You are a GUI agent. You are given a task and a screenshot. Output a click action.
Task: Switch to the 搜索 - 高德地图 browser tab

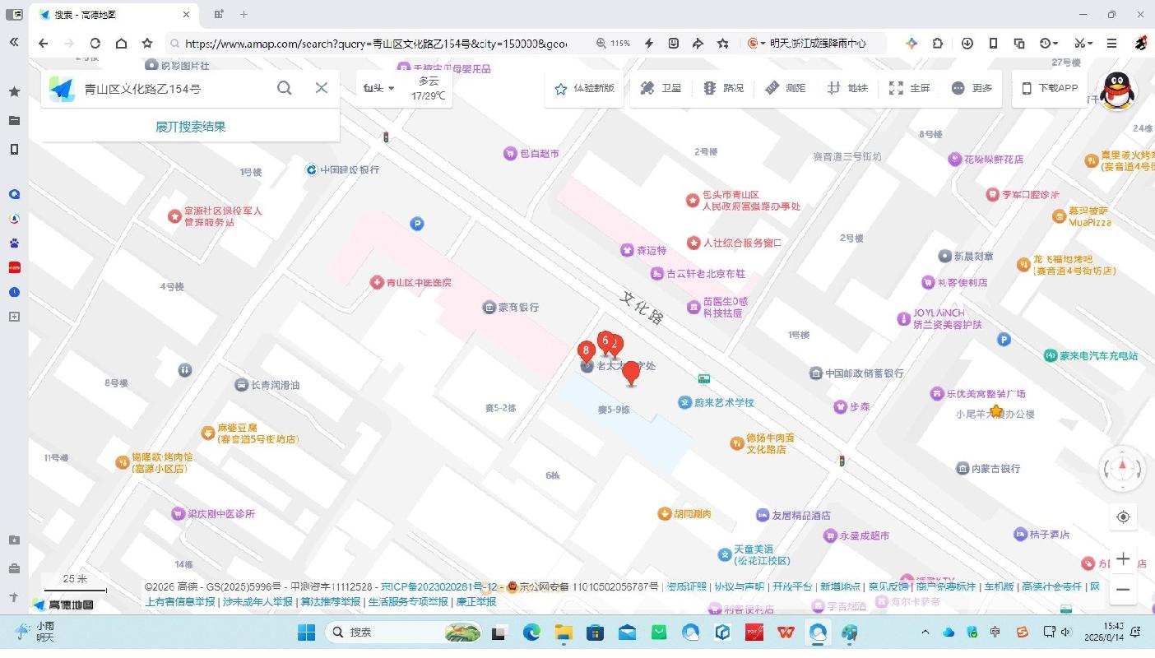pos(115,14)
